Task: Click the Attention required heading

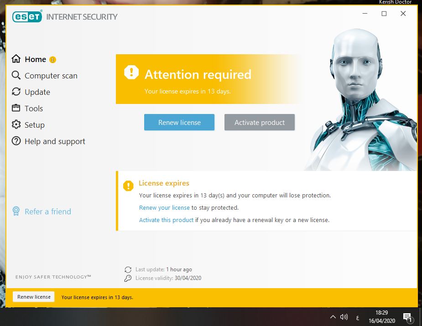Action: (x=198, y=74)
